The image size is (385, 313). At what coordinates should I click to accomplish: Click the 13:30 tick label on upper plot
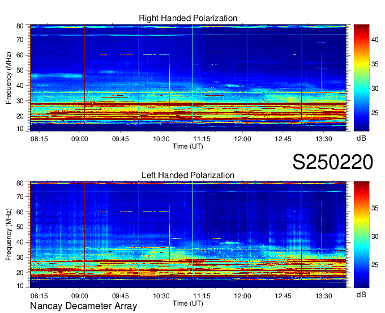click(324, 139)
